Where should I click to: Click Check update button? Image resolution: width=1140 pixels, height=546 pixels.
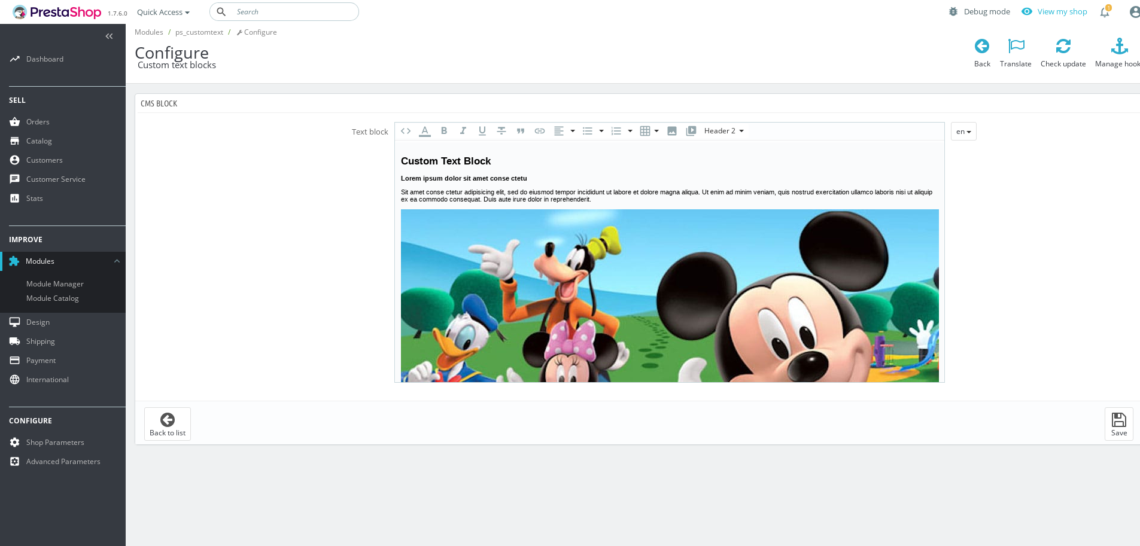[1063, 53]
